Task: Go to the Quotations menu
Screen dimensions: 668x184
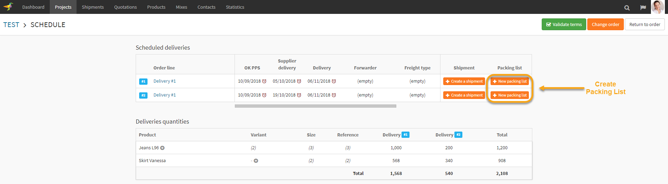Action: coord(125,7)
